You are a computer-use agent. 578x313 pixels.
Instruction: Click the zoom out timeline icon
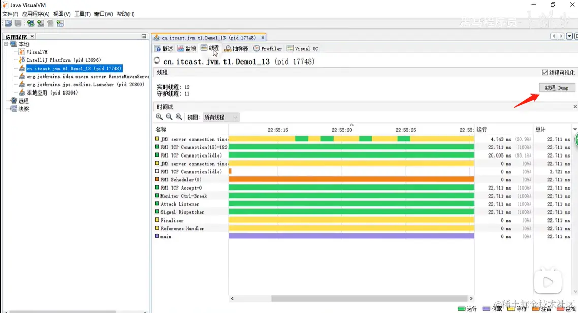(x=169, y=117)
